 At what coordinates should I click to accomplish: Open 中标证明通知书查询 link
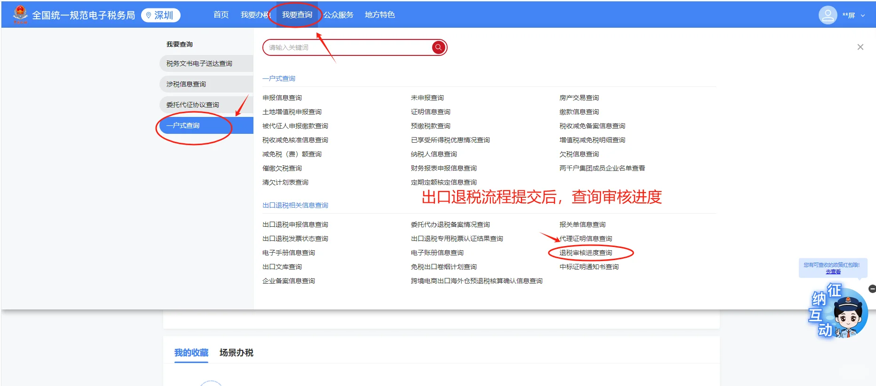[589, 267]
